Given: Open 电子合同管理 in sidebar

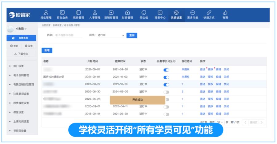Looking at the screenshot, I should [x=21, y=75].
